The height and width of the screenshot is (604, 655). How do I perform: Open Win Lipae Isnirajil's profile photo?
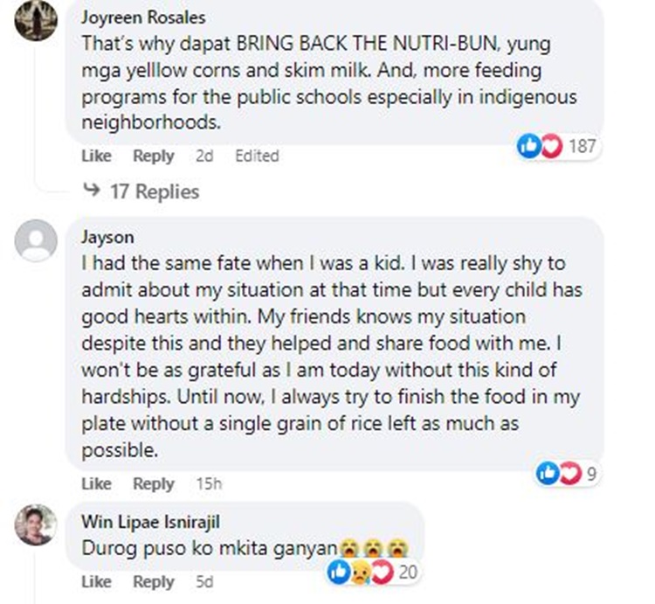click(x=36, y=525)
